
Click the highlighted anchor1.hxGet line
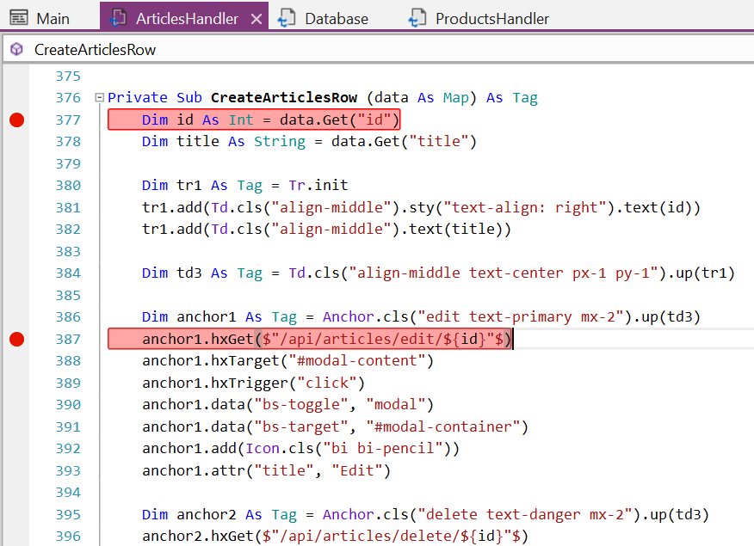310,339
